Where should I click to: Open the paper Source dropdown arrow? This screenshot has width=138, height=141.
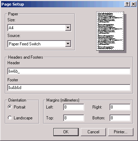(x=68, y=44)
